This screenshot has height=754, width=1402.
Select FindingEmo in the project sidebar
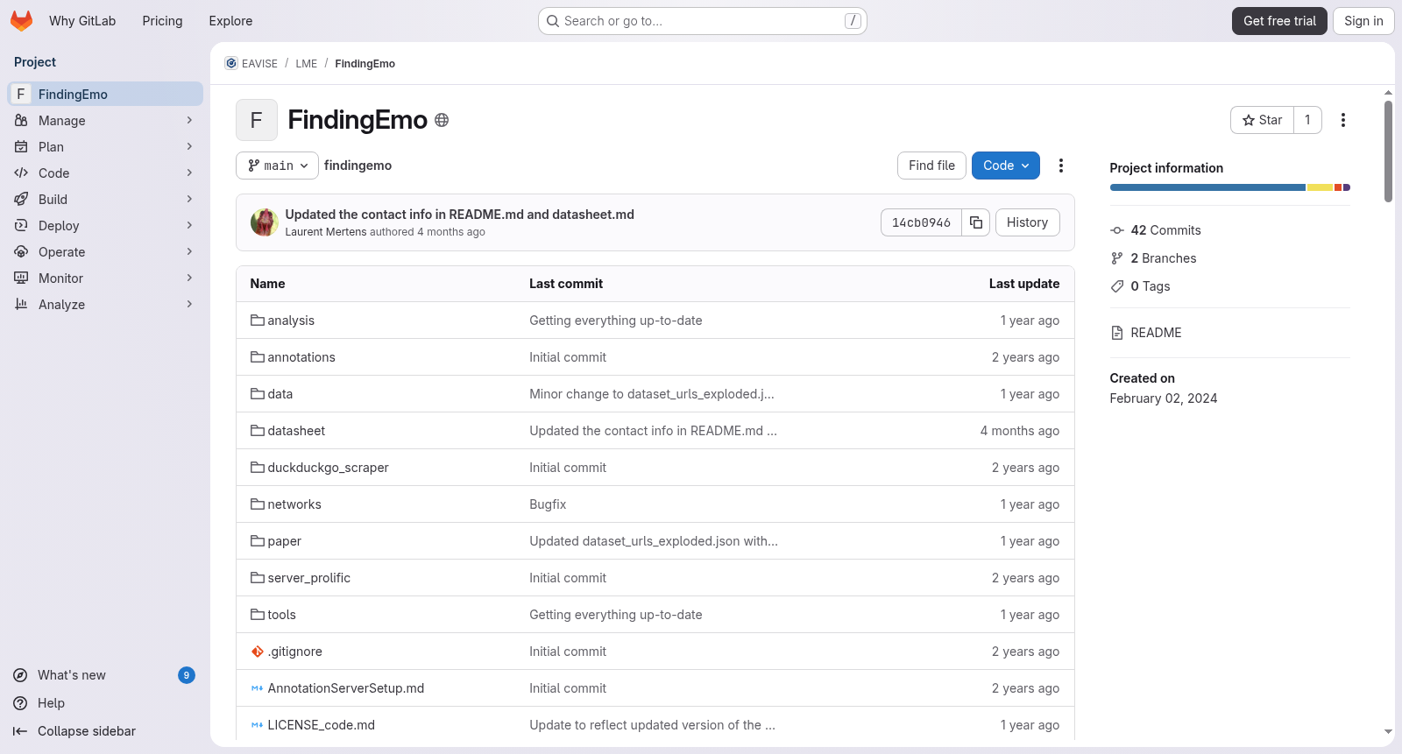click(105, 94)
